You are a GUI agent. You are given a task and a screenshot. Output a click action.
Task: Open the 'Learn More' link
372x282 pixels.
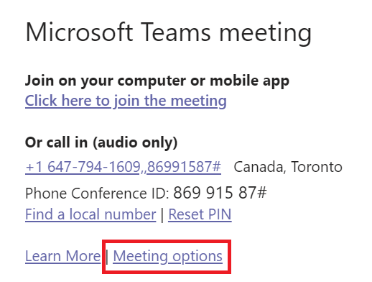63,256
